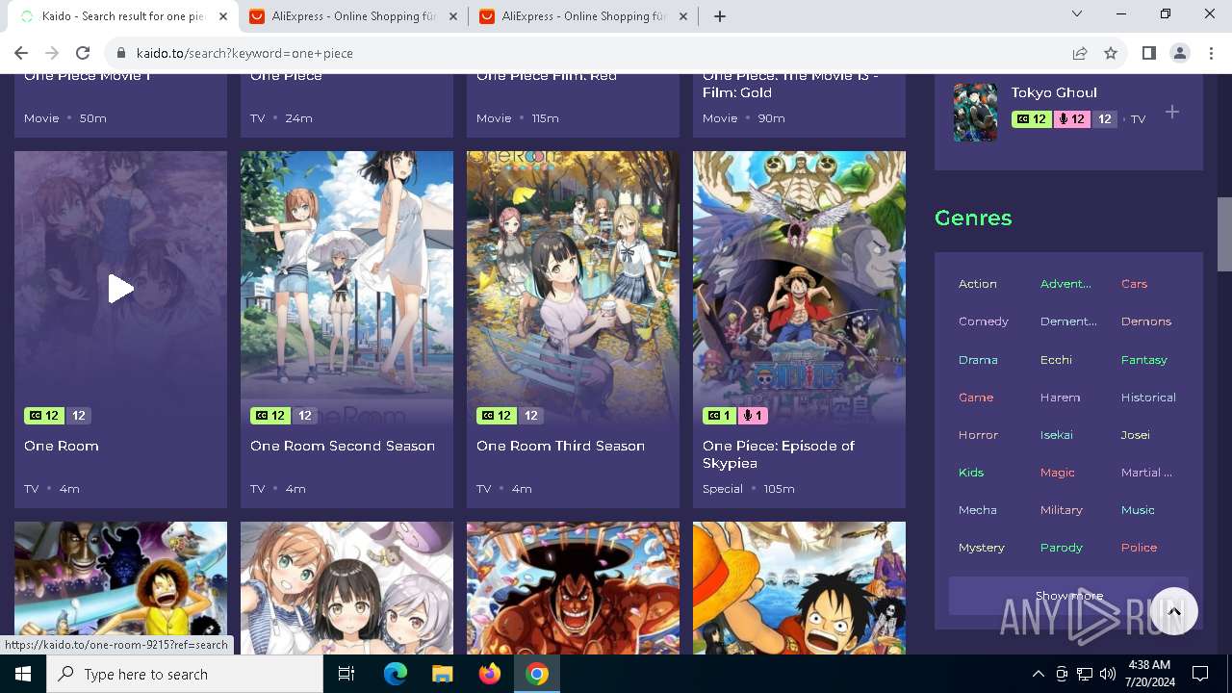The image size is (1232, 693).
Task: Open the taskbar volume icon
Action: coord(1108,674)
